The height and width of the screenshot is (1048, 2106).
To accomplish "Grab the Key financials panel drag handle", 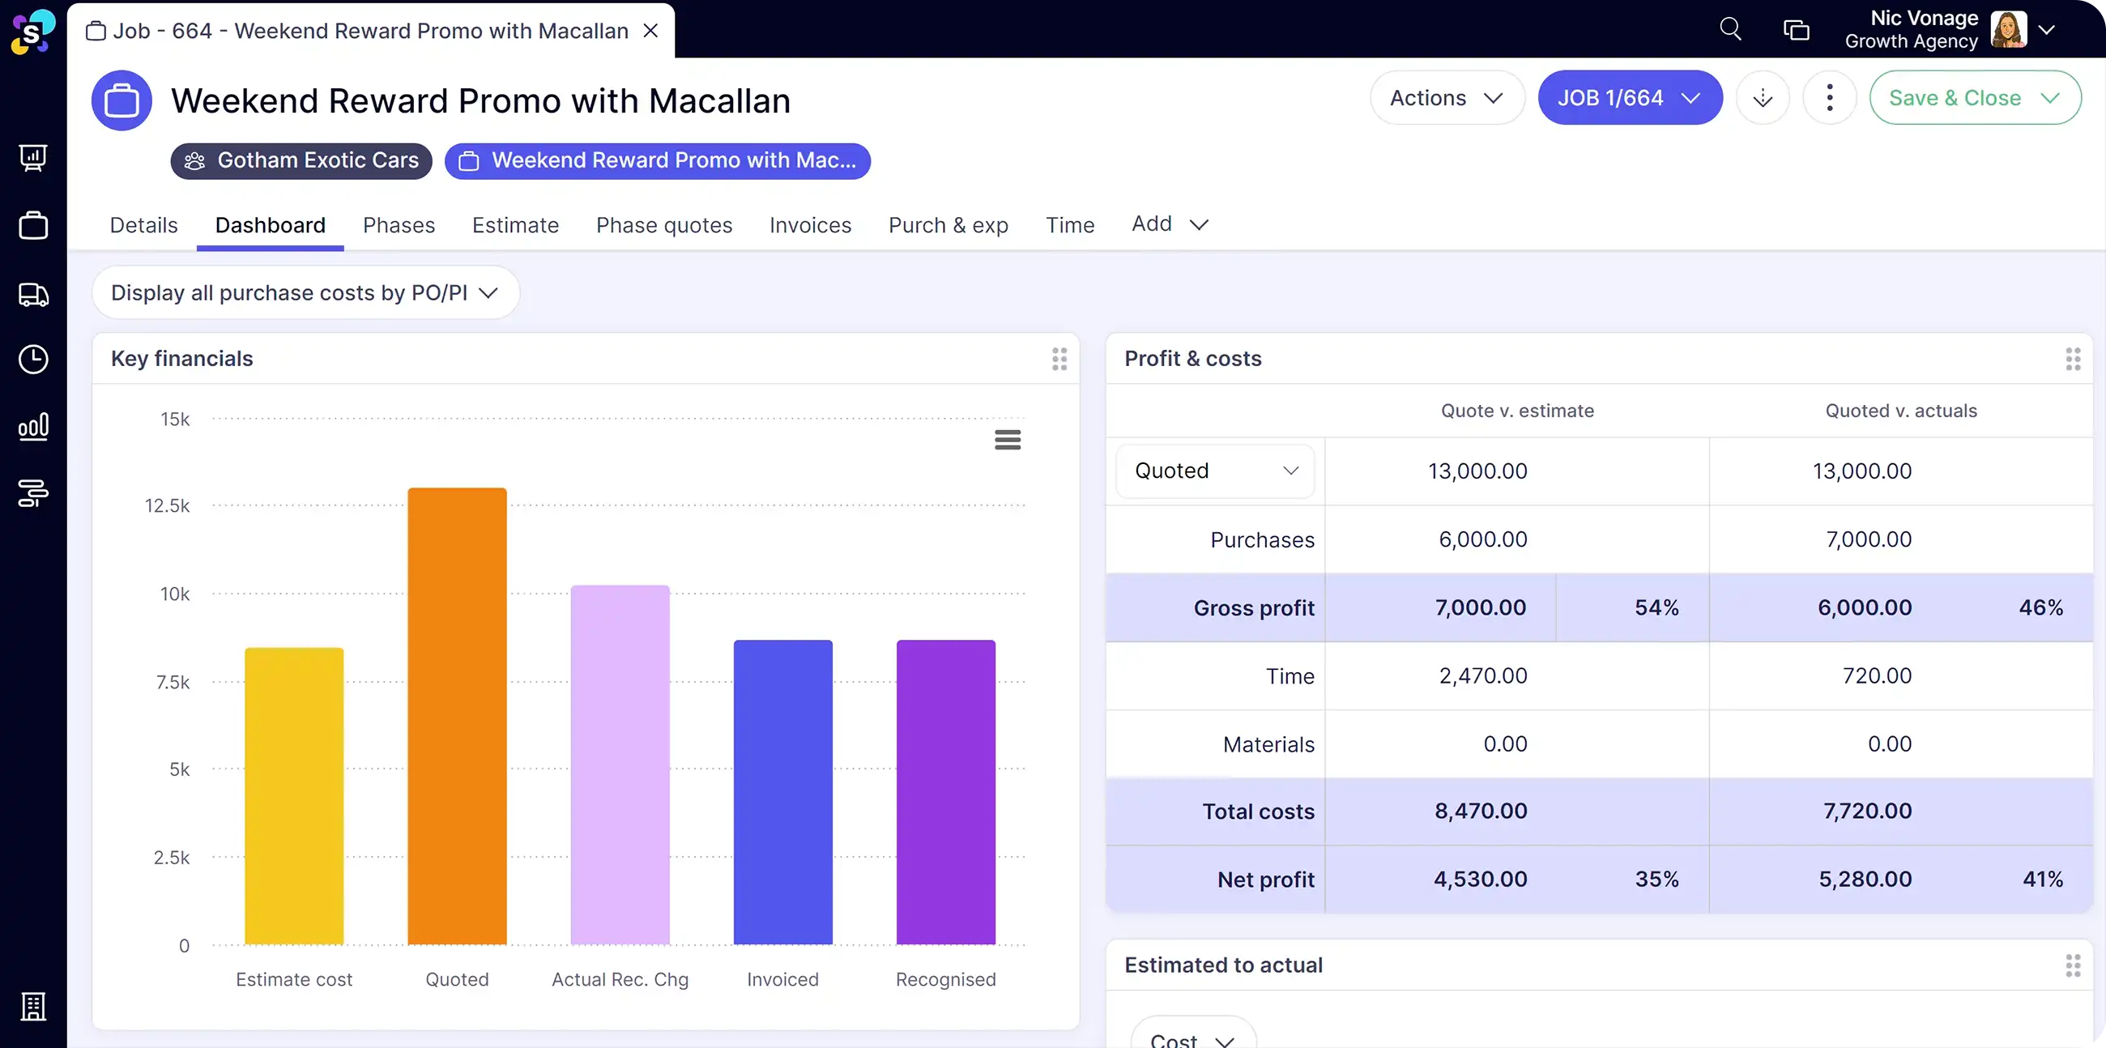I will (x=1059, y=359).
